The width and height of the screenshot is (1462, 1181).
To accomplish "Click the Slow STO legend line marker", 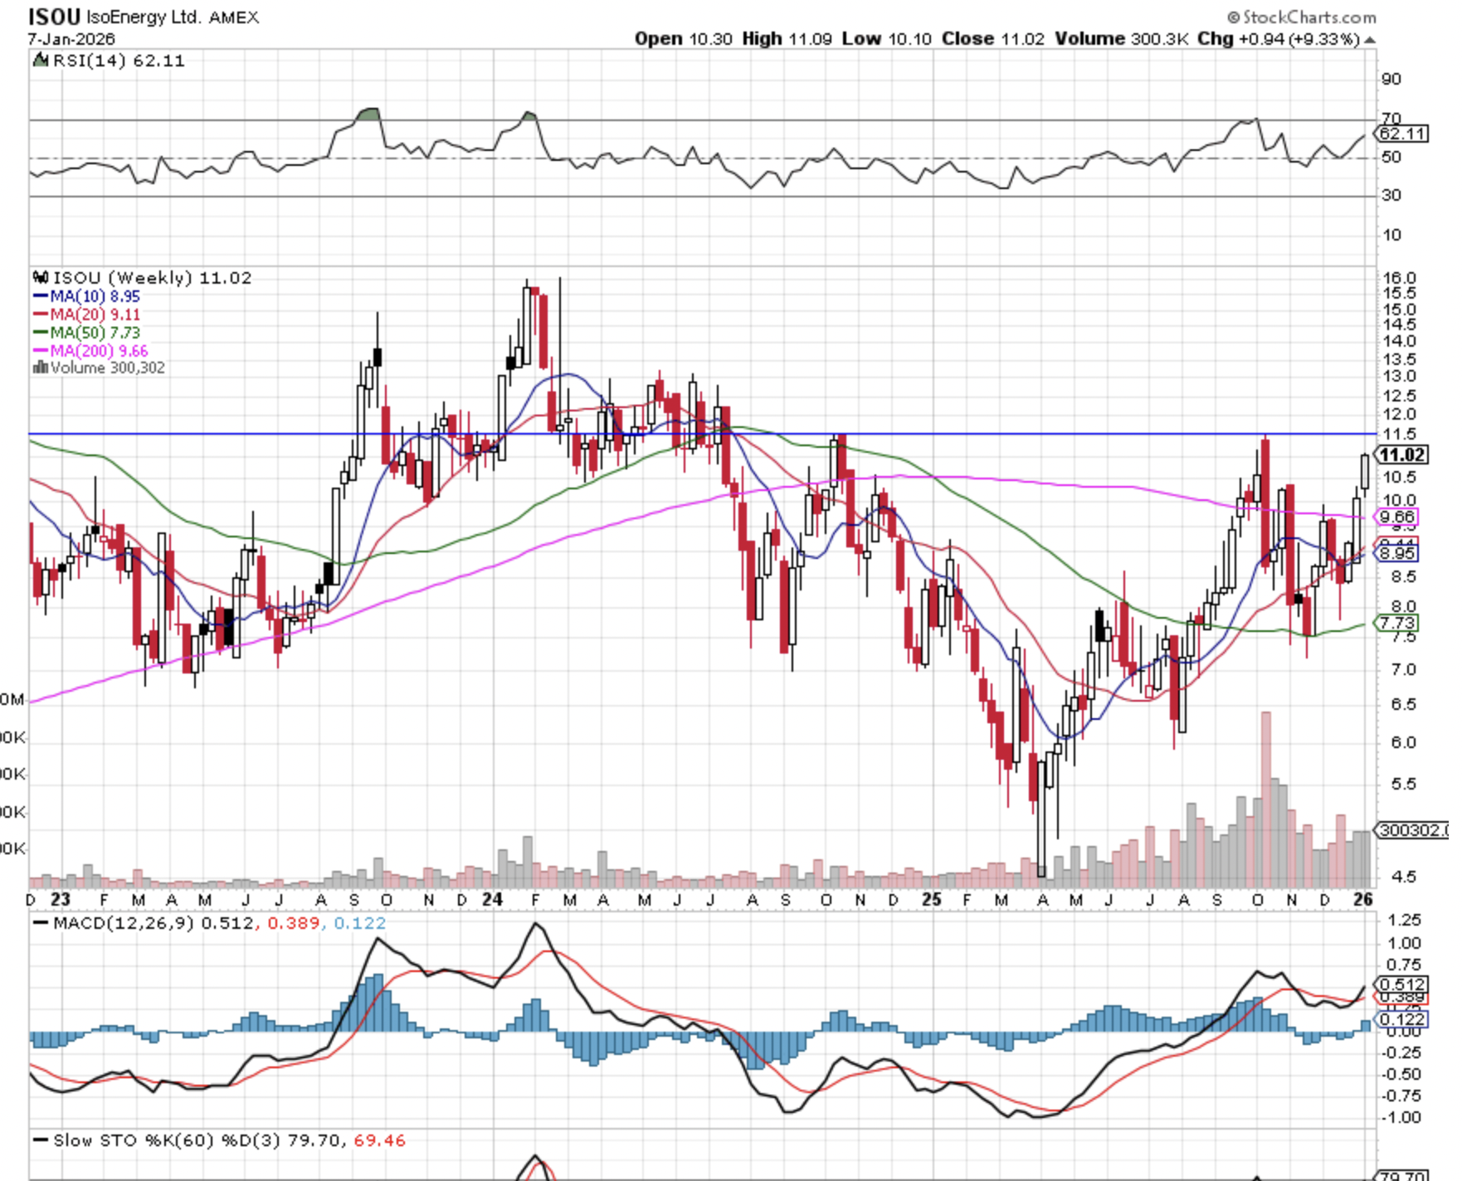I will pos(40,1140).
